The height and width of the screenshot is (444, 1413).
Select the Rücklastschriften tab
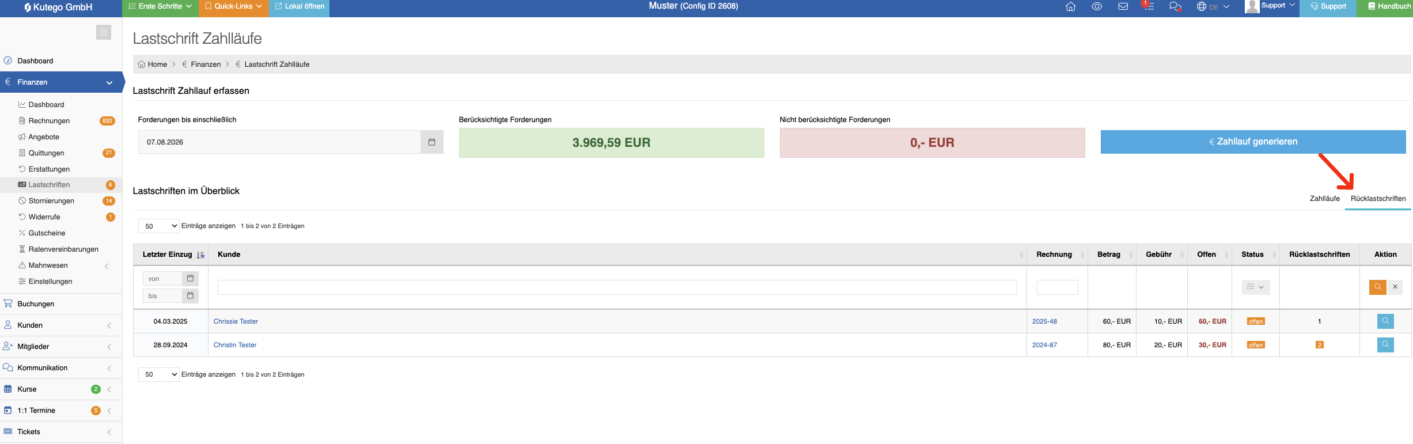[x=1378, y=199]
